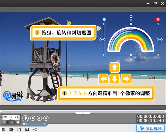Click the save-as disk icon
The height and width of the screenshot is (133, 166).
point(27,129)
